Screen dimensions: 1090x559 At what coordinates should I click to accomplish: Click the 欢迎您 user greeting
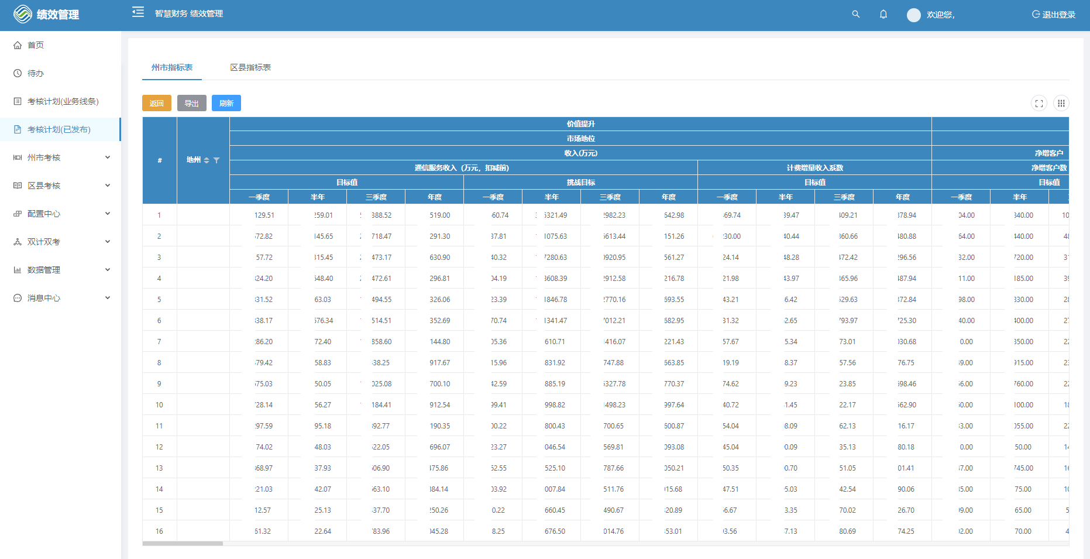pyautogui.click(x=941, y=15)
